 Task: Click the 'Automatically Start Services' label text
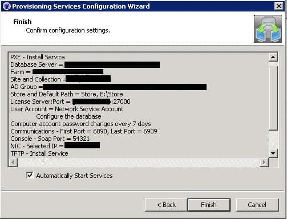click(x=74, y=176)
